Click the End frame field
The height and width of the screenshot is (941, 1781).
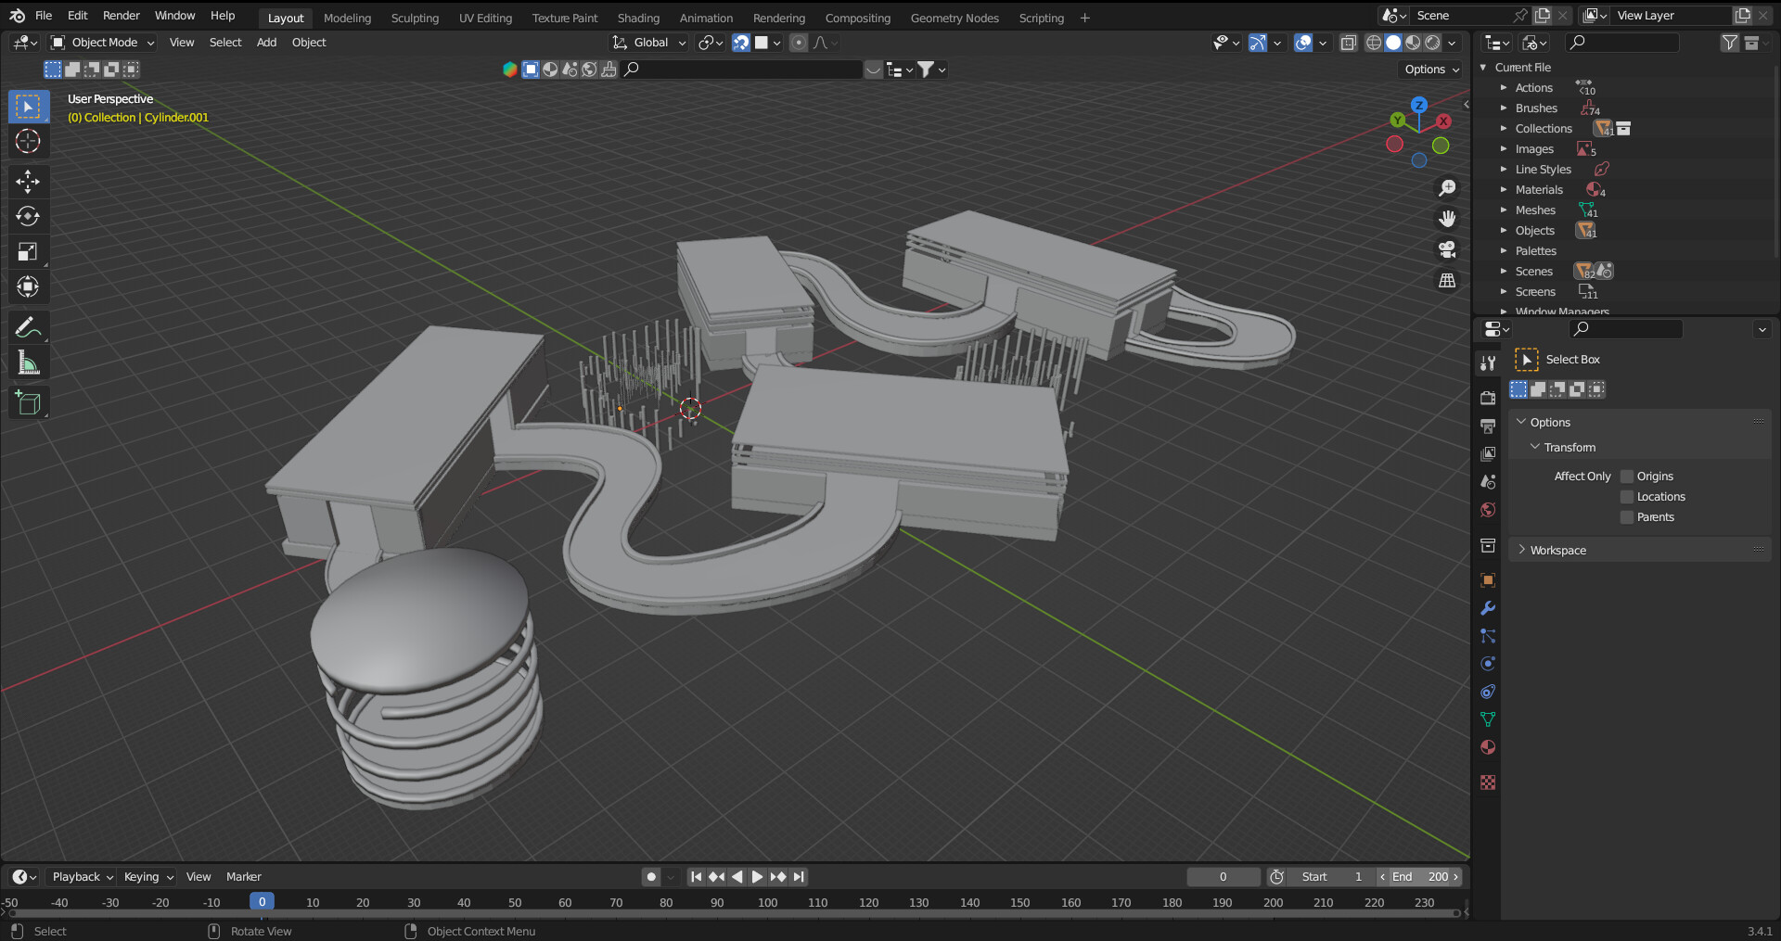[x=1419, y=877]
